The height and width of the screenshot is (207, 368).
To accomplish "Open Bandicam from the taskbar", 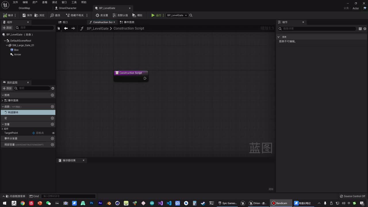I will [x=281, y=203].
